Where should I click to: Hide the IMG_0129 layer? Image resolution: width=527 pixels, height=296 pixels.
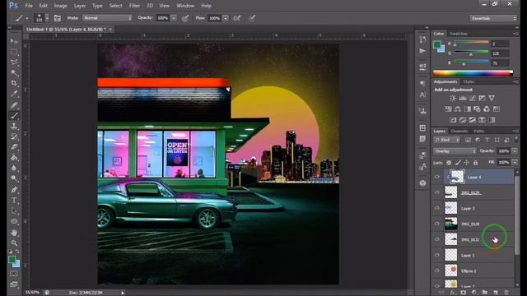pyautogui.click(x=437, y=192)
